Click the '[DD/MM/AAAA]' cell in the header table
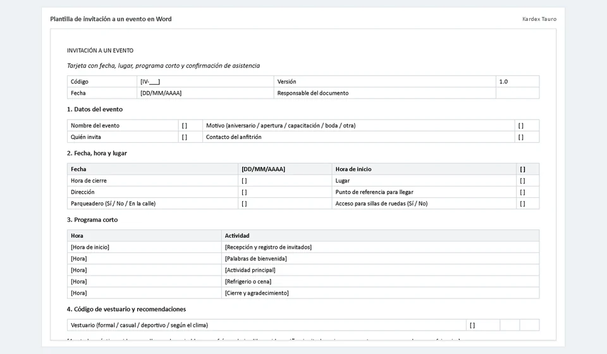 205,93
